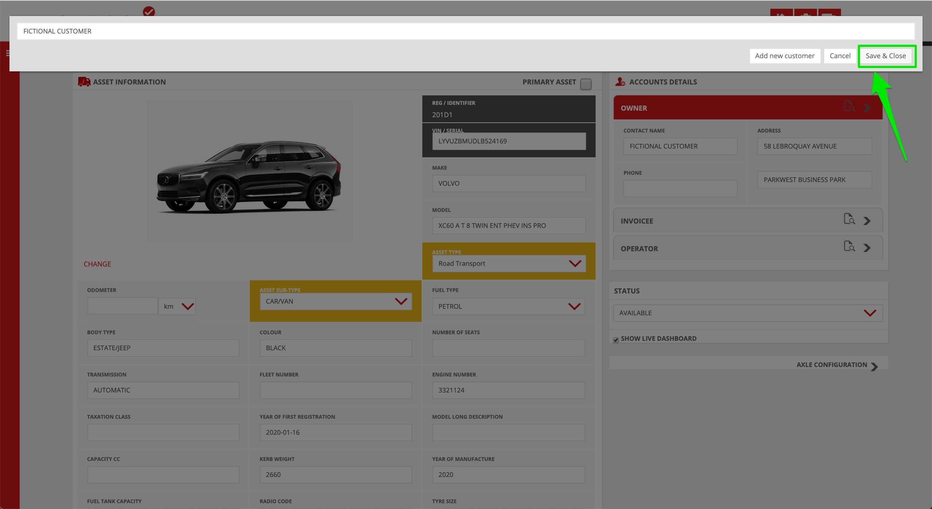
Task: Click the Body Type field ESTATE/JEEP
Action: point(163,348)
